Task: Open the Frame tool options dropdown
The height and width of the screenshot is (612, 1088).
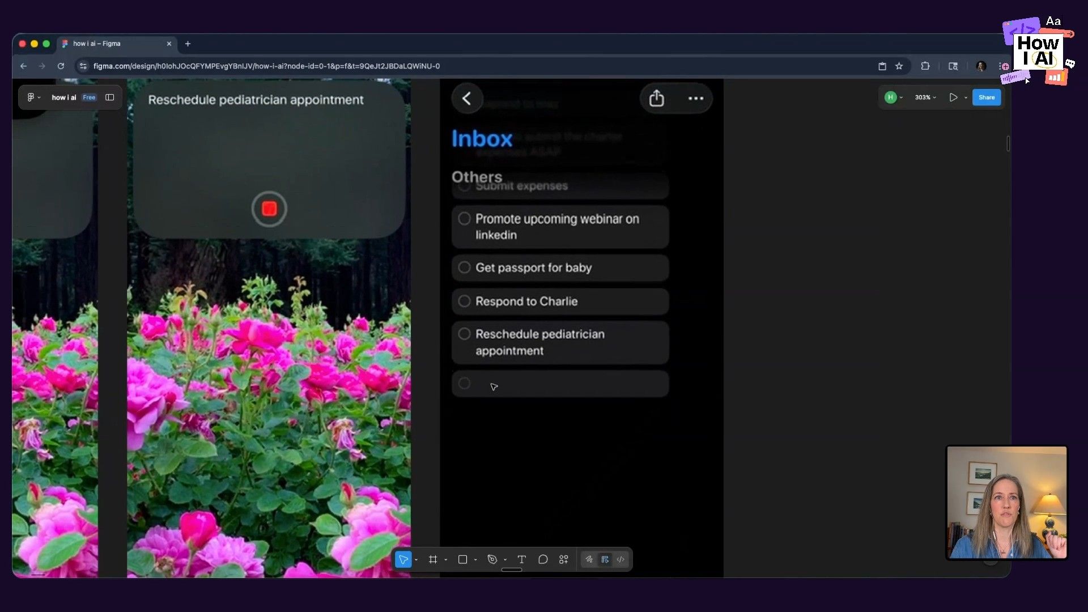Action: tap(446, 560)
